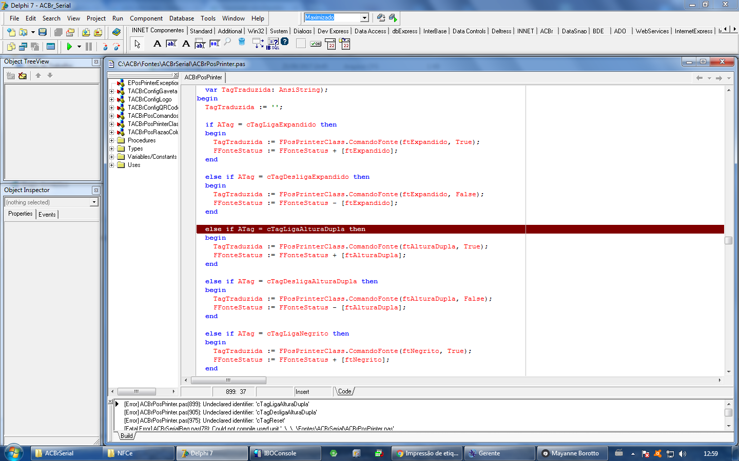Select EPosPrinterException in the code explorer
The height and width of the screenshot is (461, 739).
pos(153,83)
